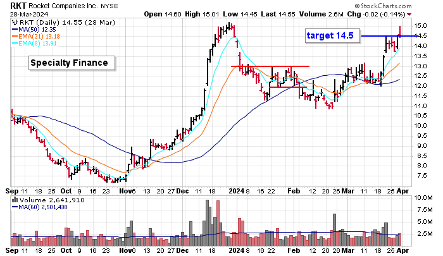Click the MA(50) 12.35 legend text
The height and width of the screenshot is (256, 443).
coord(37,30)
